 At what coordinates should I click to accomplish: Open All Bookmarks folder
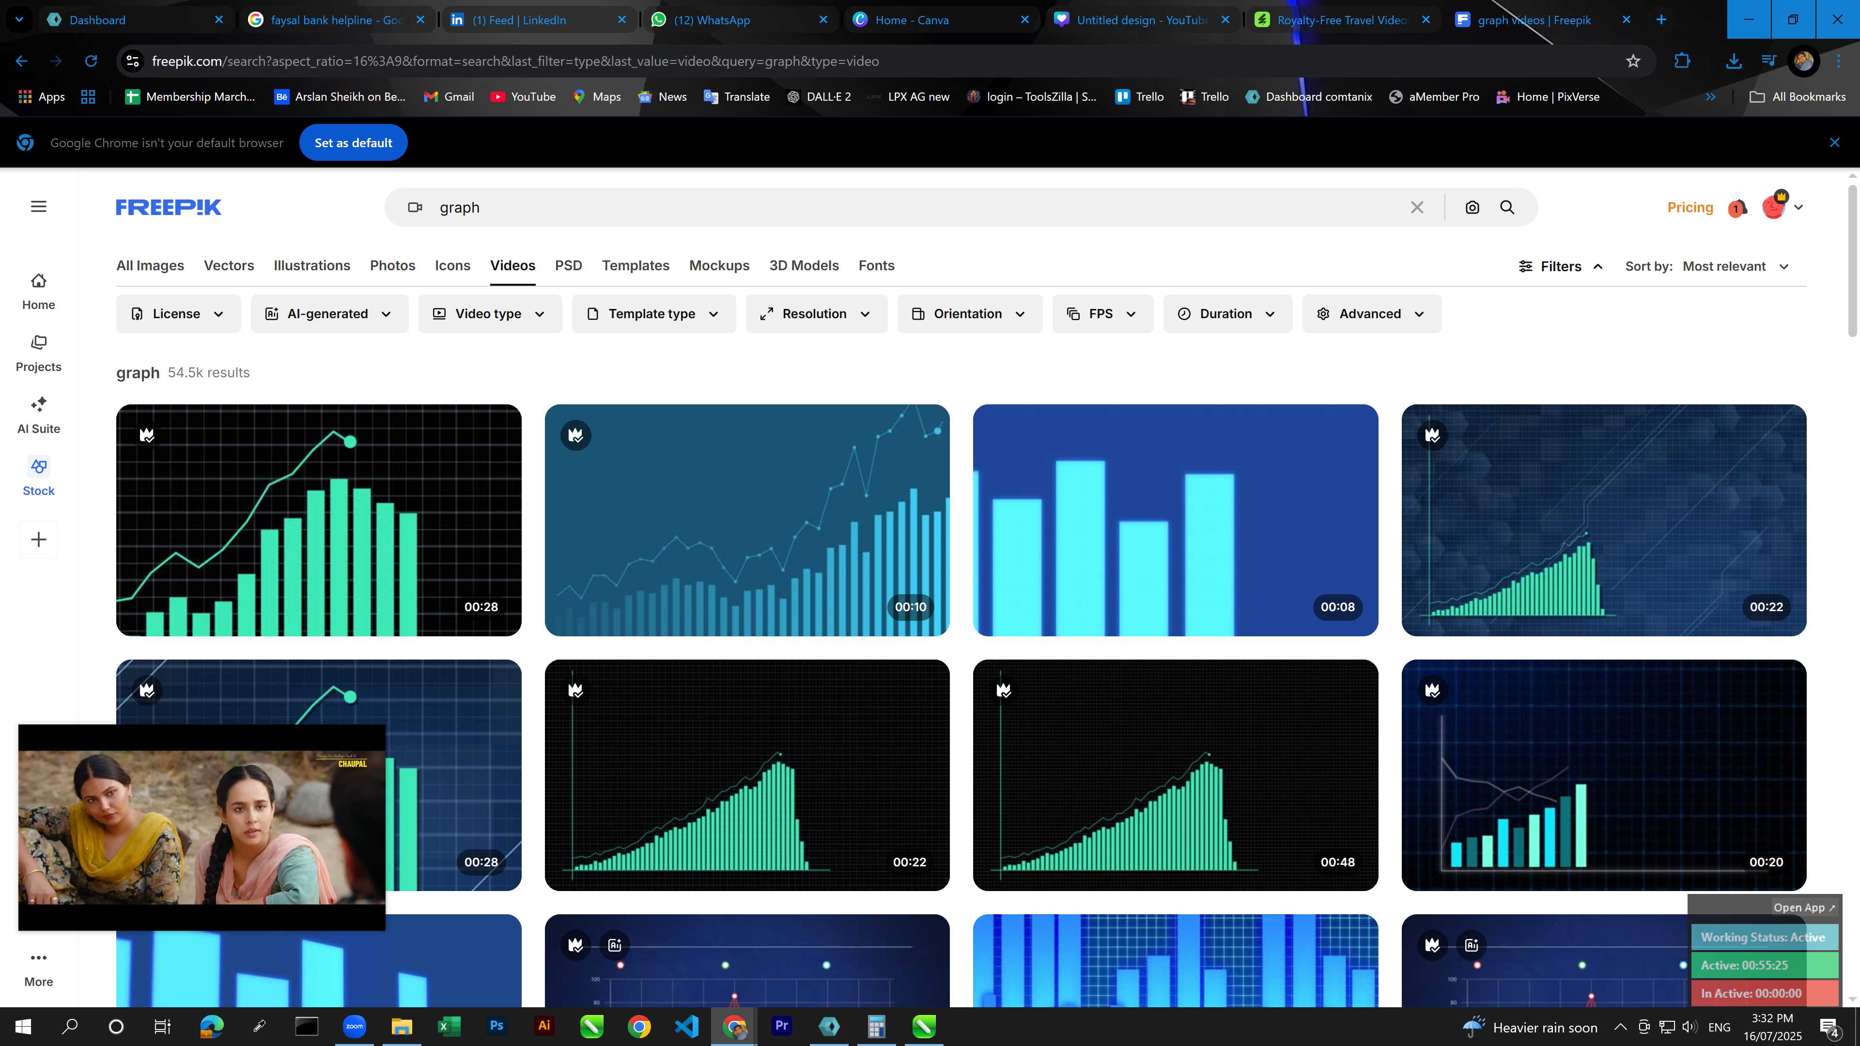[1798, 97]
